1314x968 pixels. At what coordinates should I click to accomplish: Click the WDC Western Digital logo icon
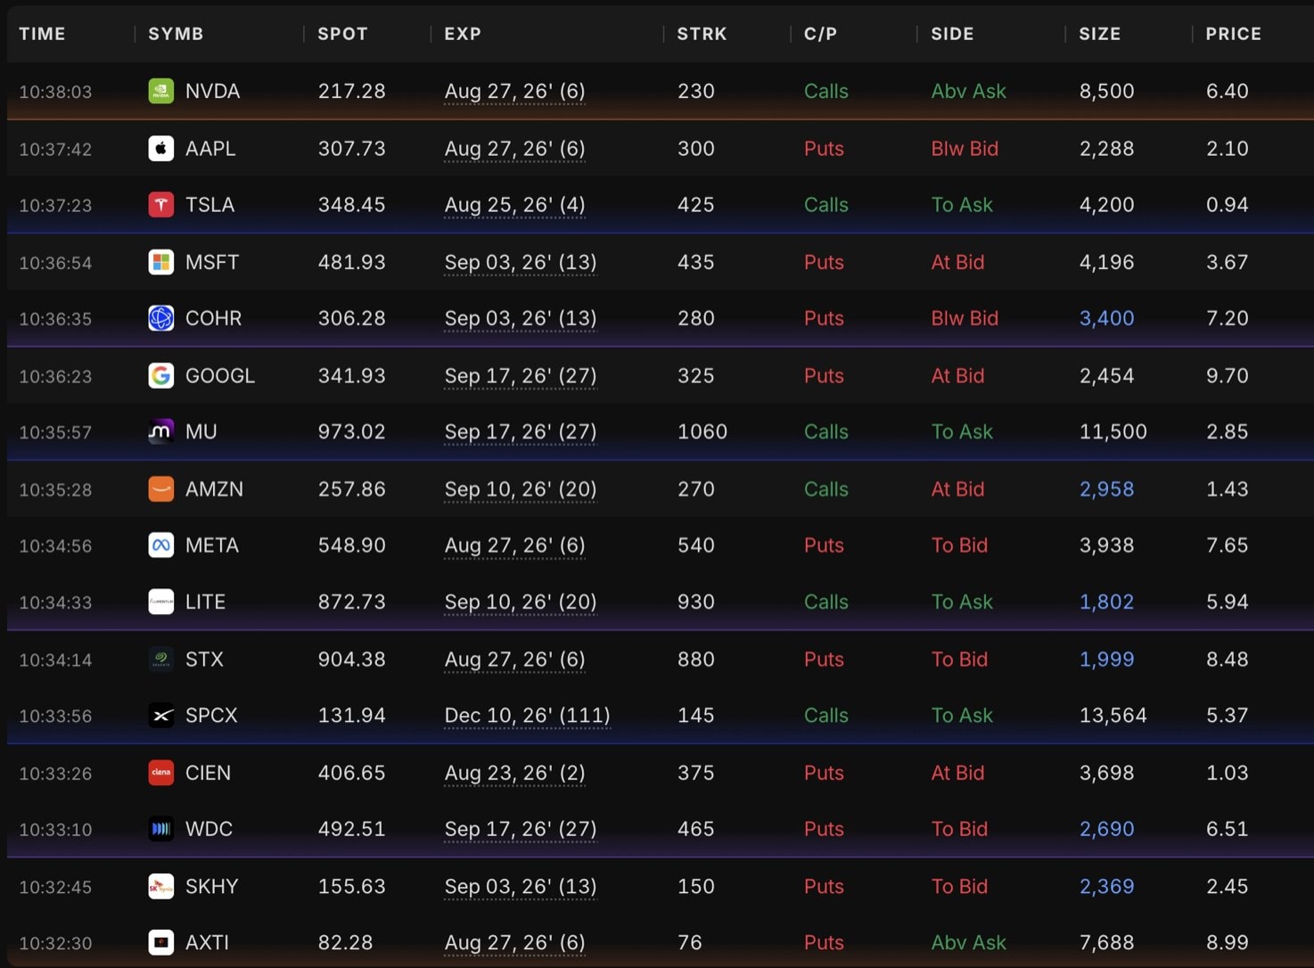coord(160,829)
